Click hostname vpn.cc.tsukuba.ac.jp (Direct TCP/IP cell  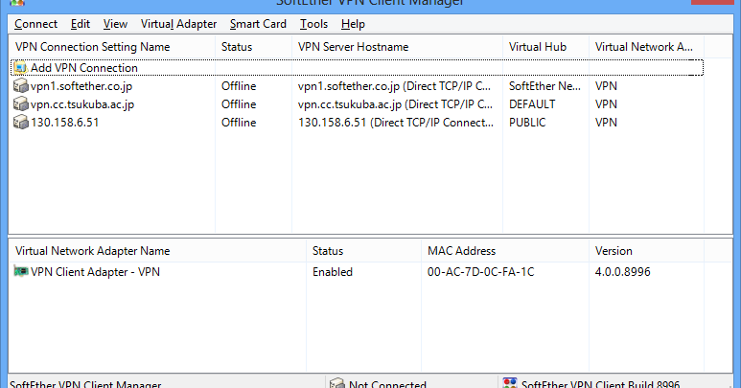pyautogui.click(x=395, y=104)
